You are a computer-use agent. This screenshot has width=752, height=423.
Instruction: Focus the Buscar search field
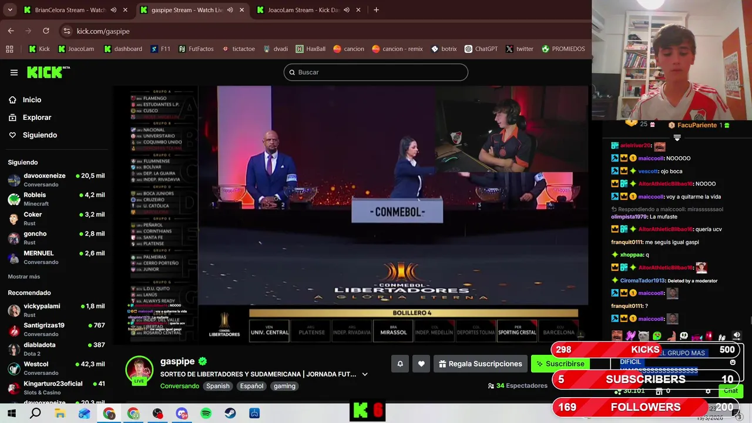click(376, 72)
